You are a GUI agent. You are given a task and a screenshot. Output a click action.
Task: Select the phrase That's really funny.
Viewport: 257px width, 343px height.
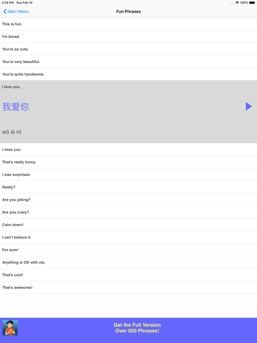[128, 162]
